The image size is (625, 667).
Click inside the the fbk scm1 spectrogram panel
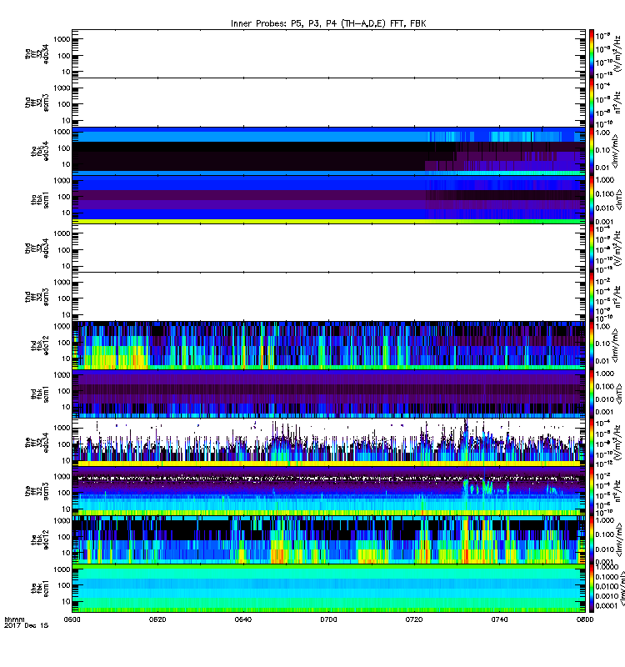click(x=328, y=589)
